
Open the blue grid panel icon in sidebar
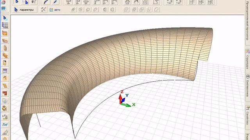click(5, 70)
